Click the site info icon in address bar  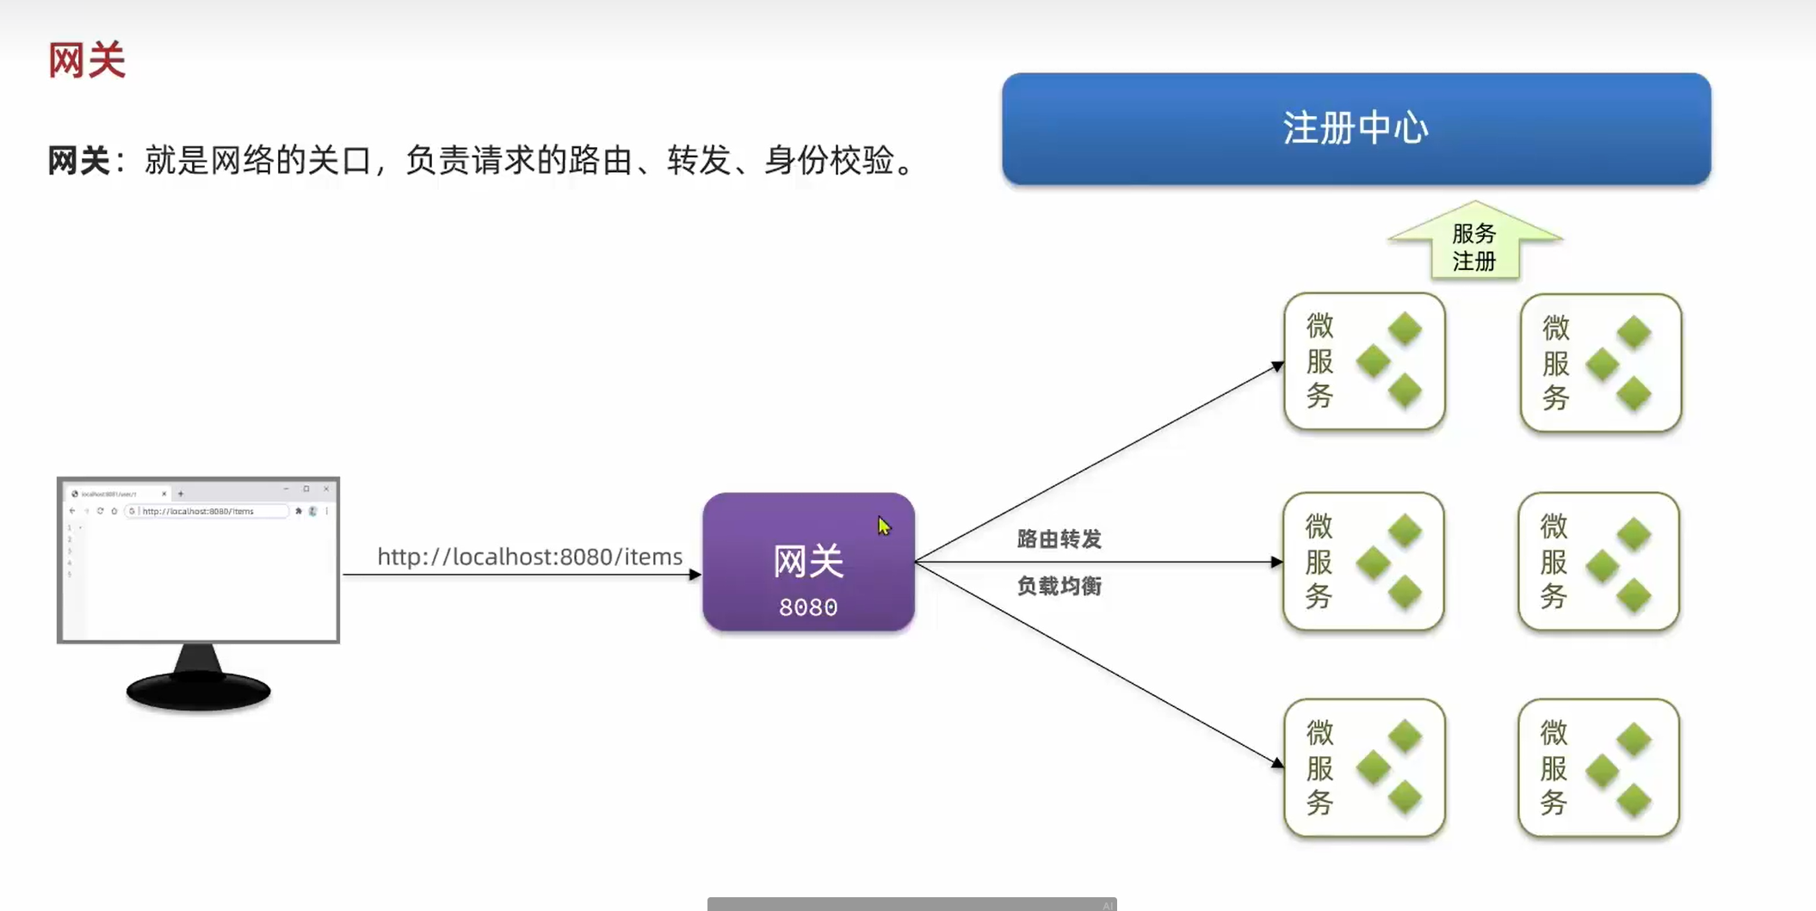(x=132, y=511)
